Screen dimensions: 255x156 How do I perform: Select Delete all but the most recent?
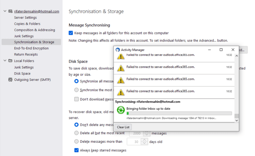[x=76, y=133]
